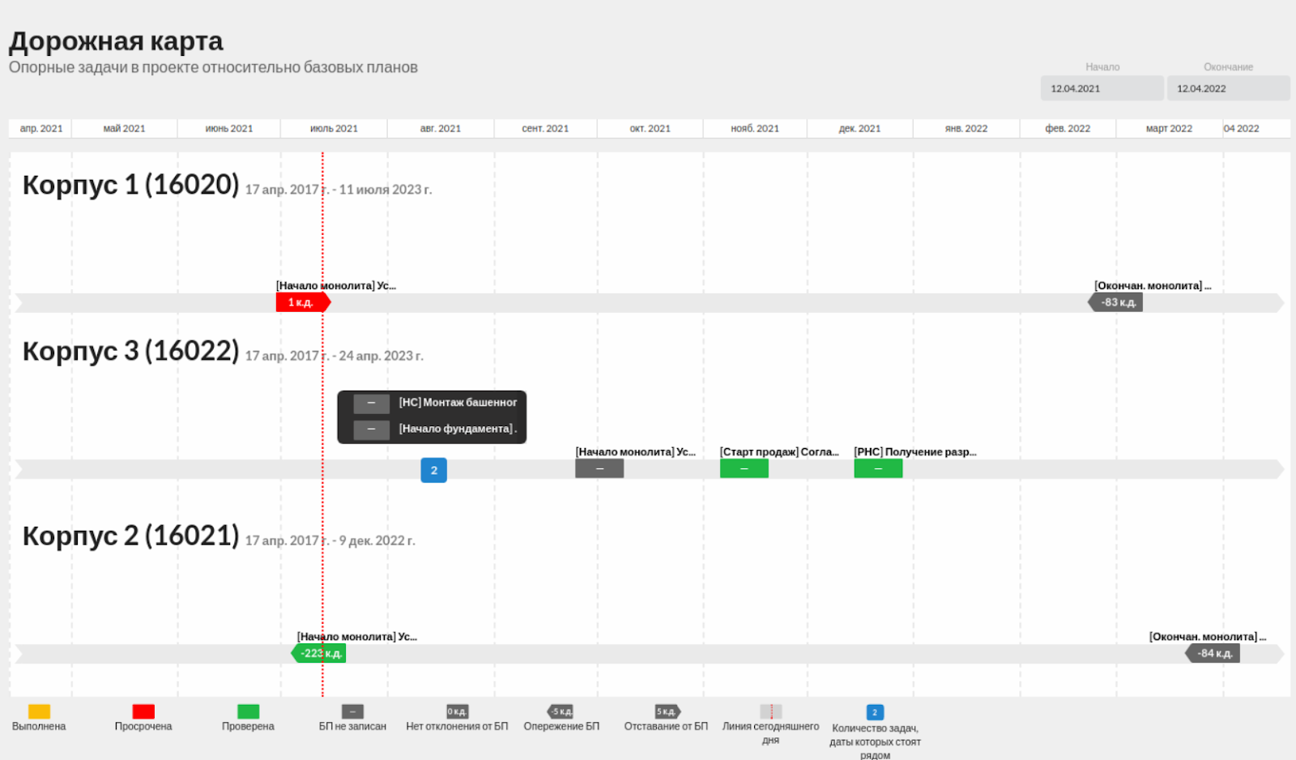Select the green -223 к.д. marker in Корпус 2

[x=318, y=653]
